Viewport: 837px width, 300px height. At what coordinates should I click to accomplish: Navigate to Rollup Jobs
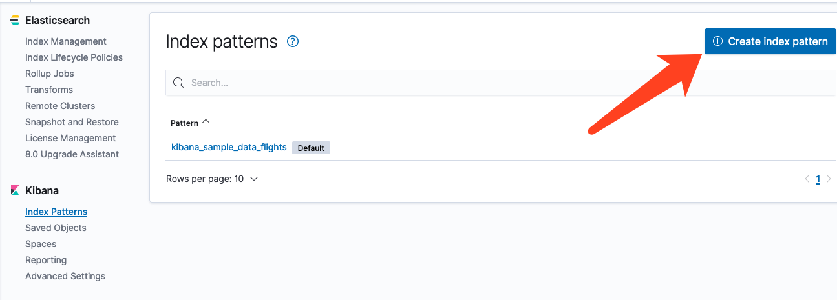coord(50,74)
